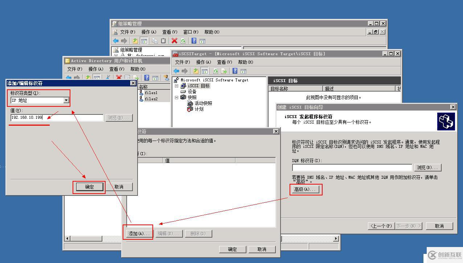Click action pane icon in iSCSITarget toolbar
The image size is (463, 263).
click(243, 71)
